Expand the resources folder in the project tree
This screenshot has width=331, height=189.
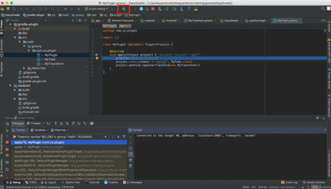coord(24,68)
